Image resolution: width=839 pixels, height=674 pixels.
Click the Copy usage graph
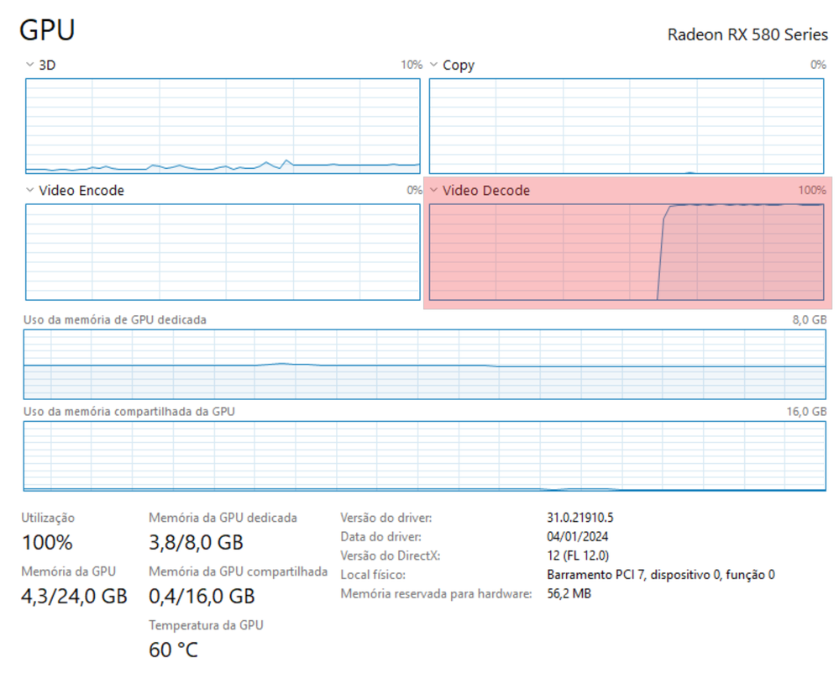click(627, 126)
